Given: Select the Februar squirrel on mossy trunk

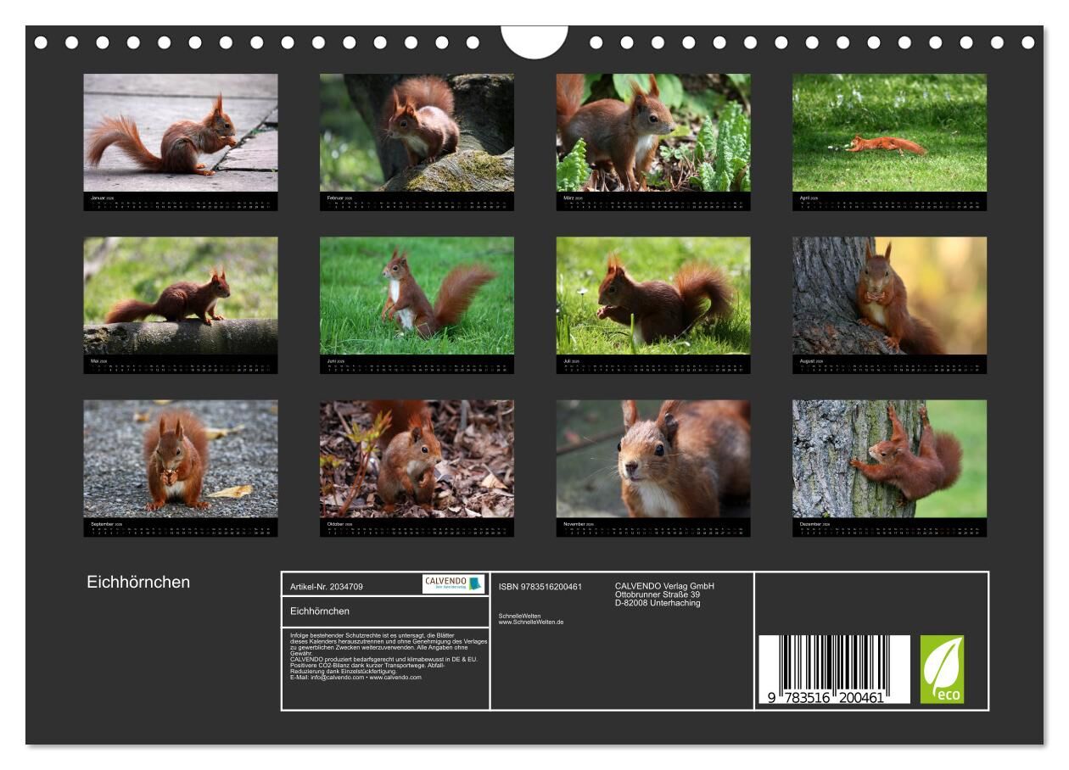Looking at the screenshot, I should tap(417, 132).
